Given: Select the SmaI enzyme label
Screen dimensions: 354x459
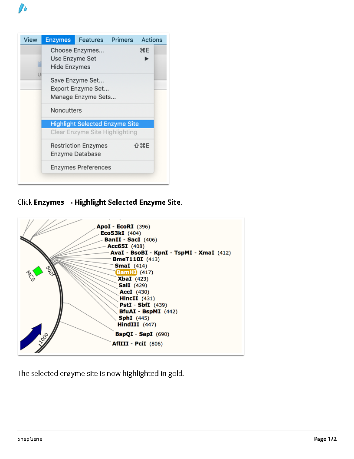Looking at the screenshot, I should click(x=122, y=266).
